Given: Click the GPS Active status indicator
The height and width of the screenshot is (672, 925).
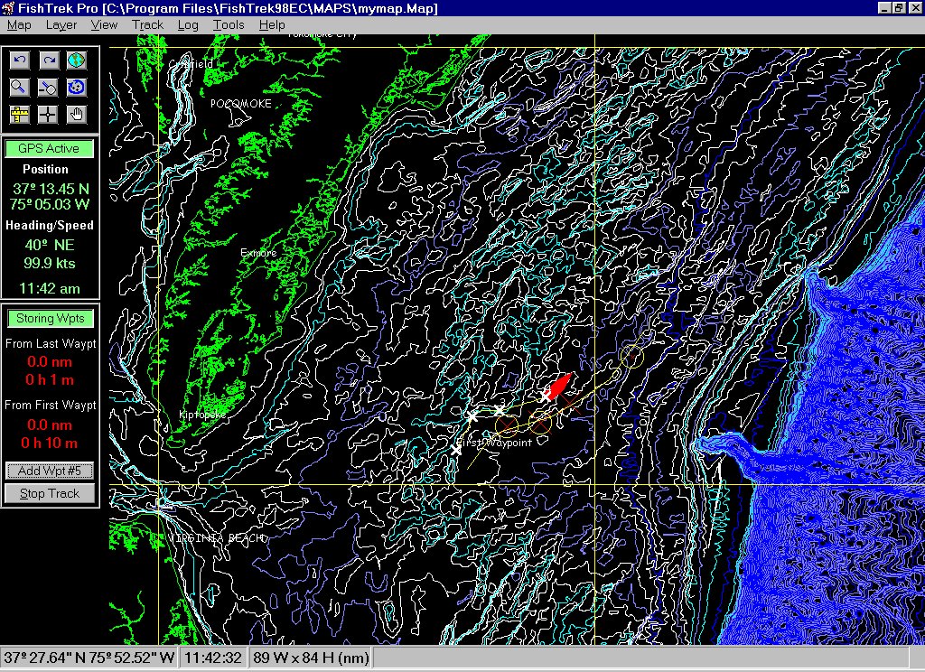Looking at the screenshot, I should click(x=49, y=149).
